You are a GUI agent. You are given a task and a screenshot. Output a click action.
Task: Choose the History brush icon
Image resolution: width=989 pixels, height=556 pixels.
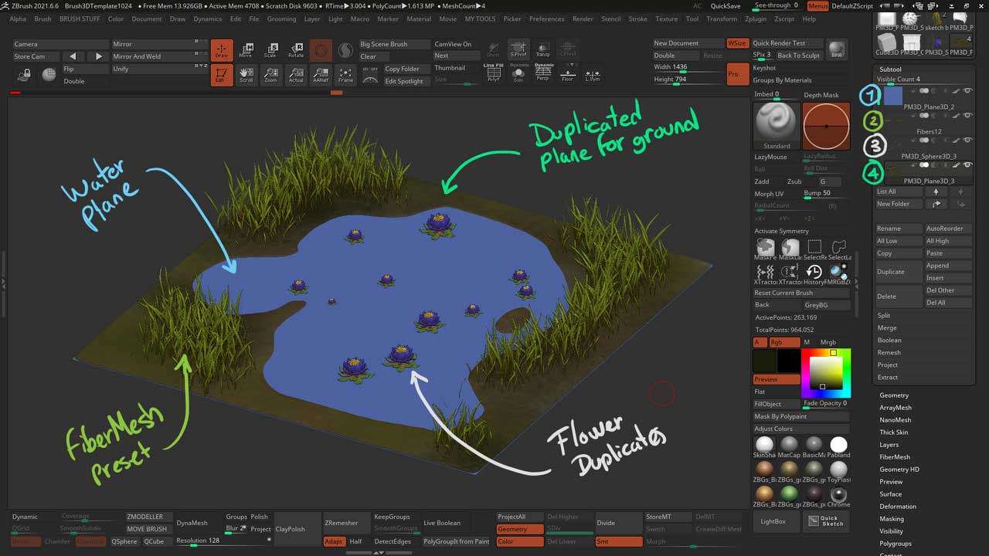(814, 273)
